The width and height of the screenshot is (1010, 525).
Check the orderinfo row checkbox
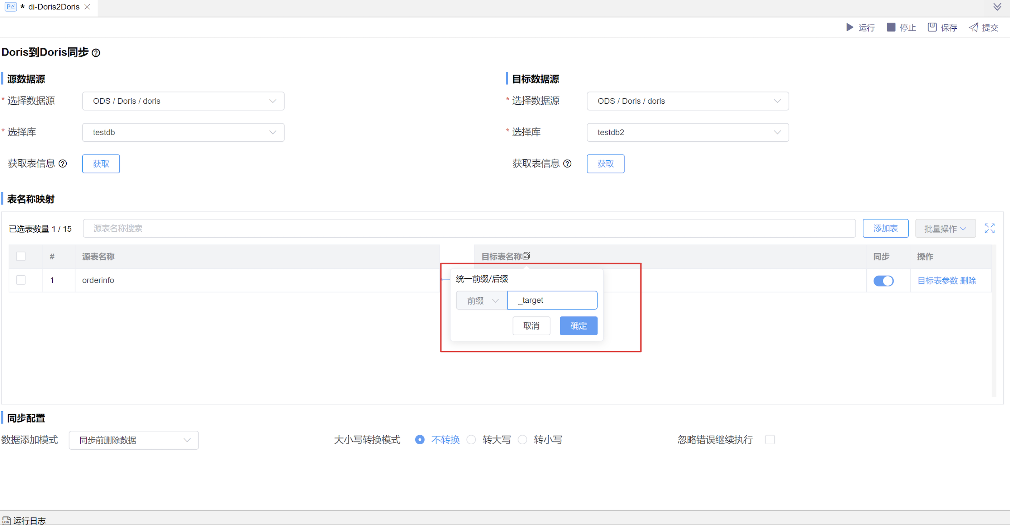pyautogui.click(x=21, y=280)
